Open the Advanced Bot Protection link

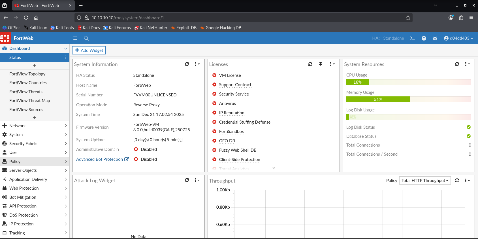click(102, 159)
